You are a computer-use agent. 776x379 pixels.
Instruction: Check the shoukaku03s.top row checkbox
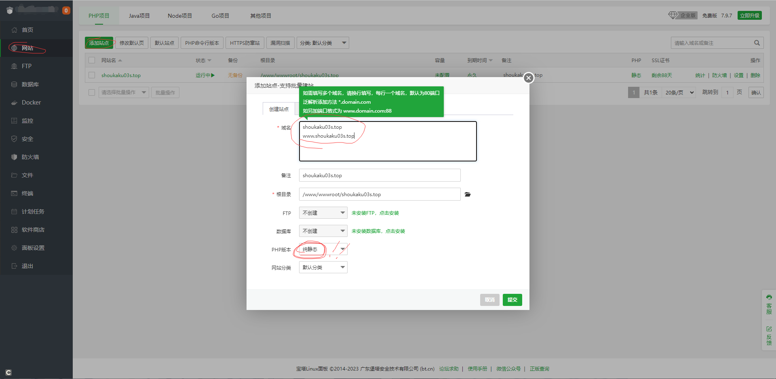point(92,75)
